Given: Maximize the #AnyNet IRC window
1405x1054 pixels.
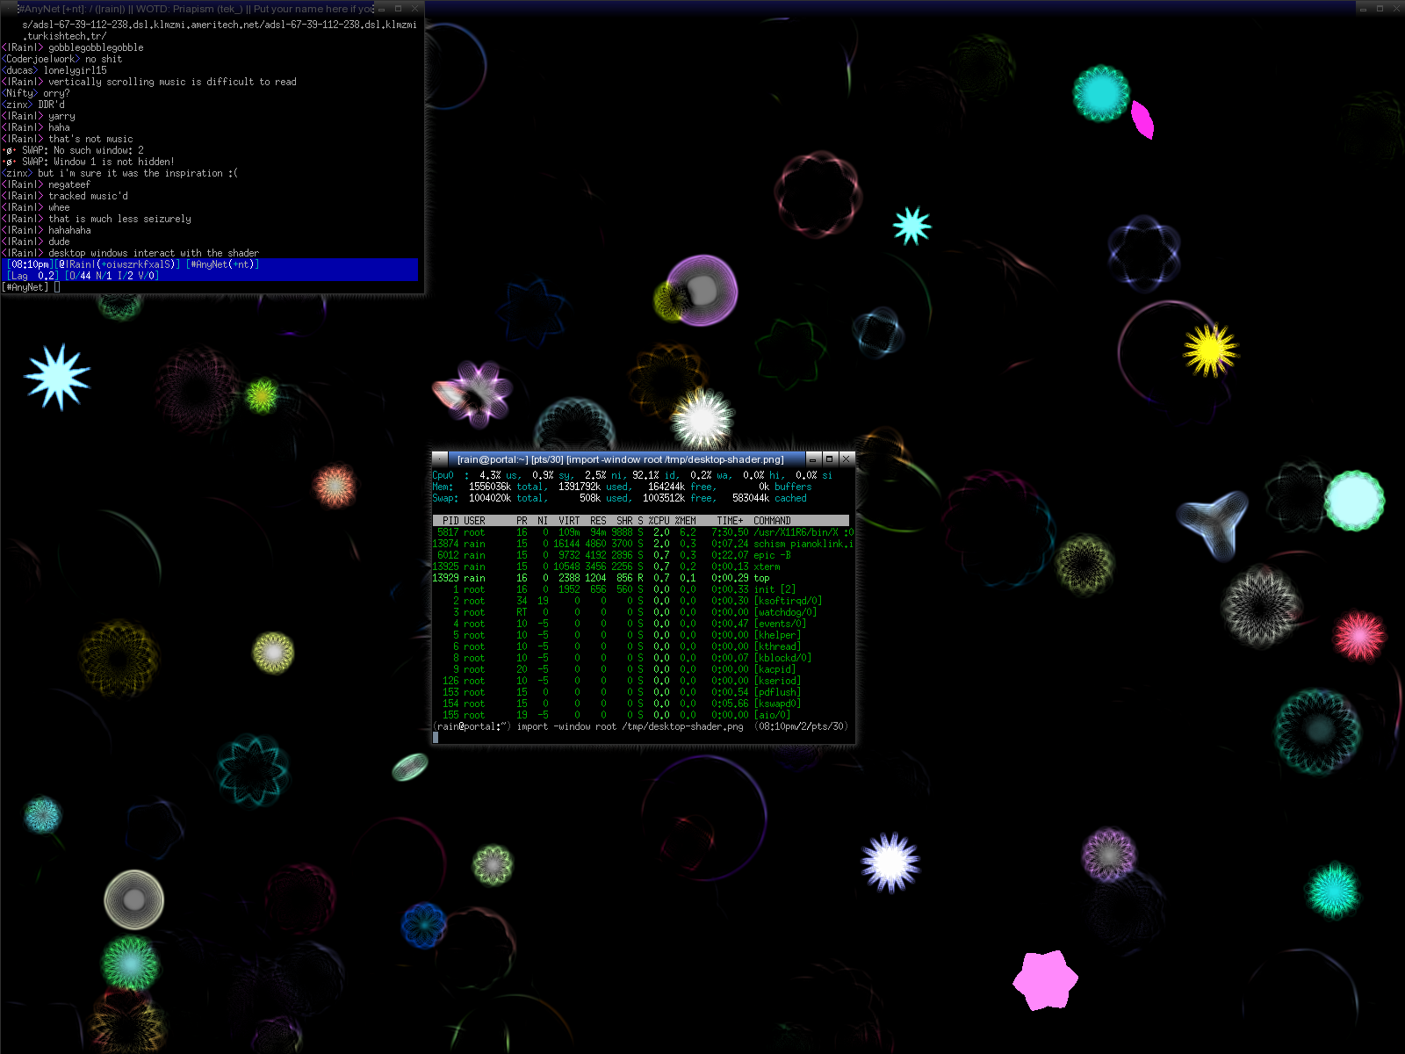Looking at the screenshot, I should click(398, 9).
